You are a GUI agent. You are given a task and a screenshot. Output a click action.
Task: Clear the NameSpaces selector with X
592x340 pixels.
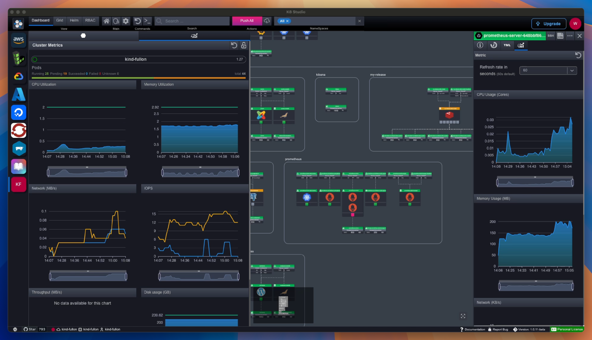359,21
